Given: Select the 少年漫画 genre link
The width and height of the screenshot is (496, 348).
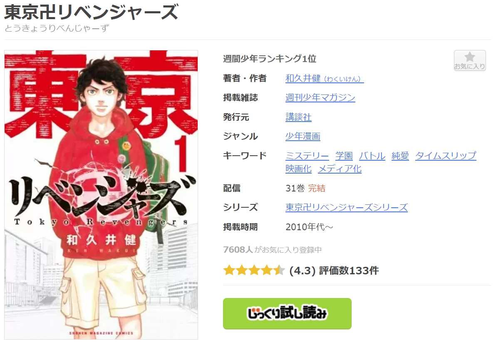Looking at the screenshot, I should click(x=303, y=136).
